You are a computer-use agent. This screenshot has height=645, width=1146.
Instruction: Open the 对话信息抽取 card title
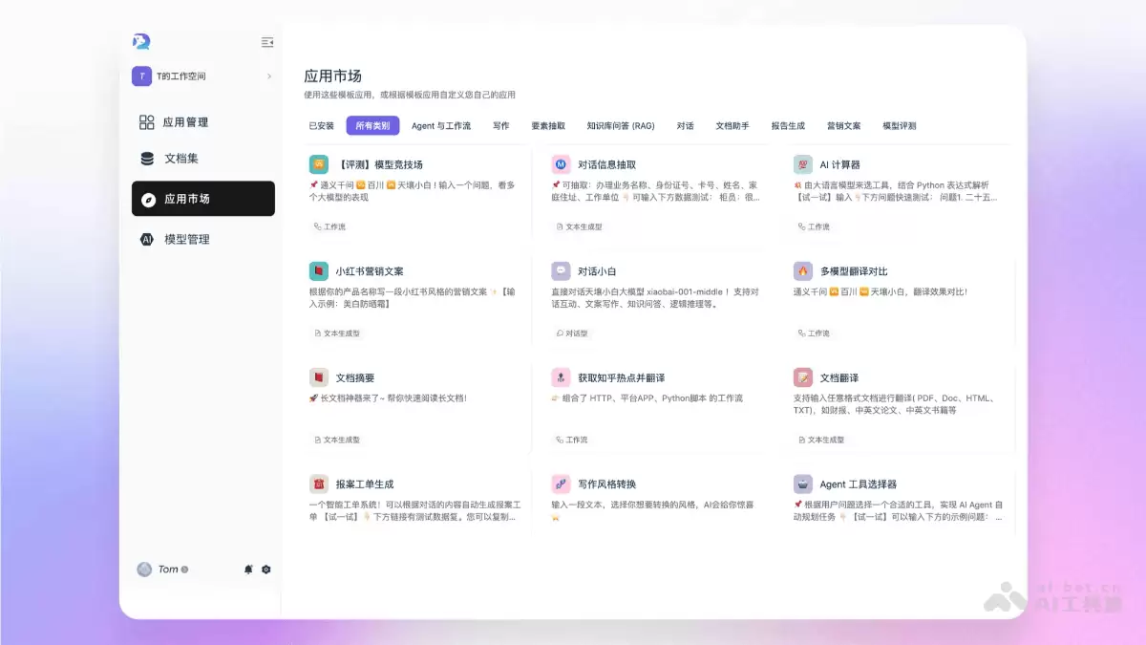606,164
